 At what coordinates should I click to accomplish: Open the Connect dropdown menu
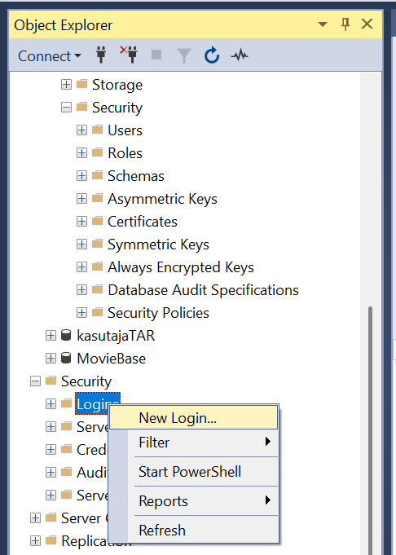[50, 56]
